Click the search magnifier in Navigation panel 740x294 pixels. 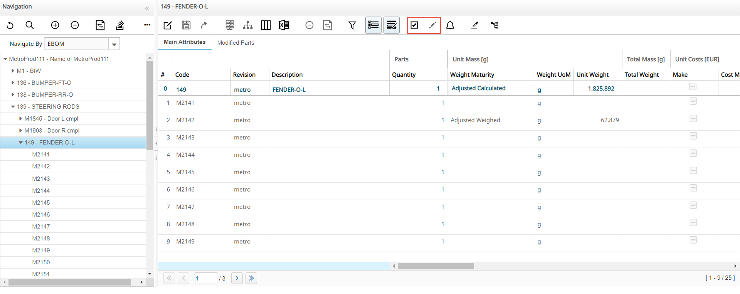click(30, 25)
